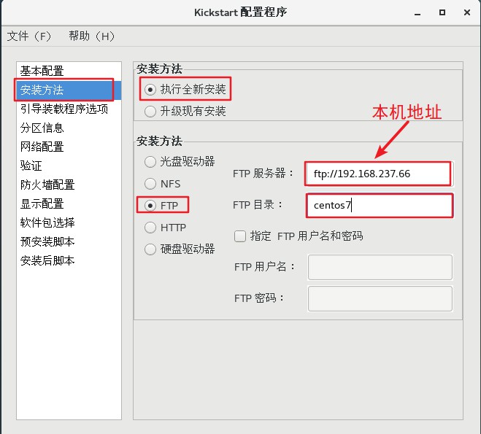The width and height of the screenshot is (481, 434).
Task: Open 防火墙配置 section
Action: (69, 185)
